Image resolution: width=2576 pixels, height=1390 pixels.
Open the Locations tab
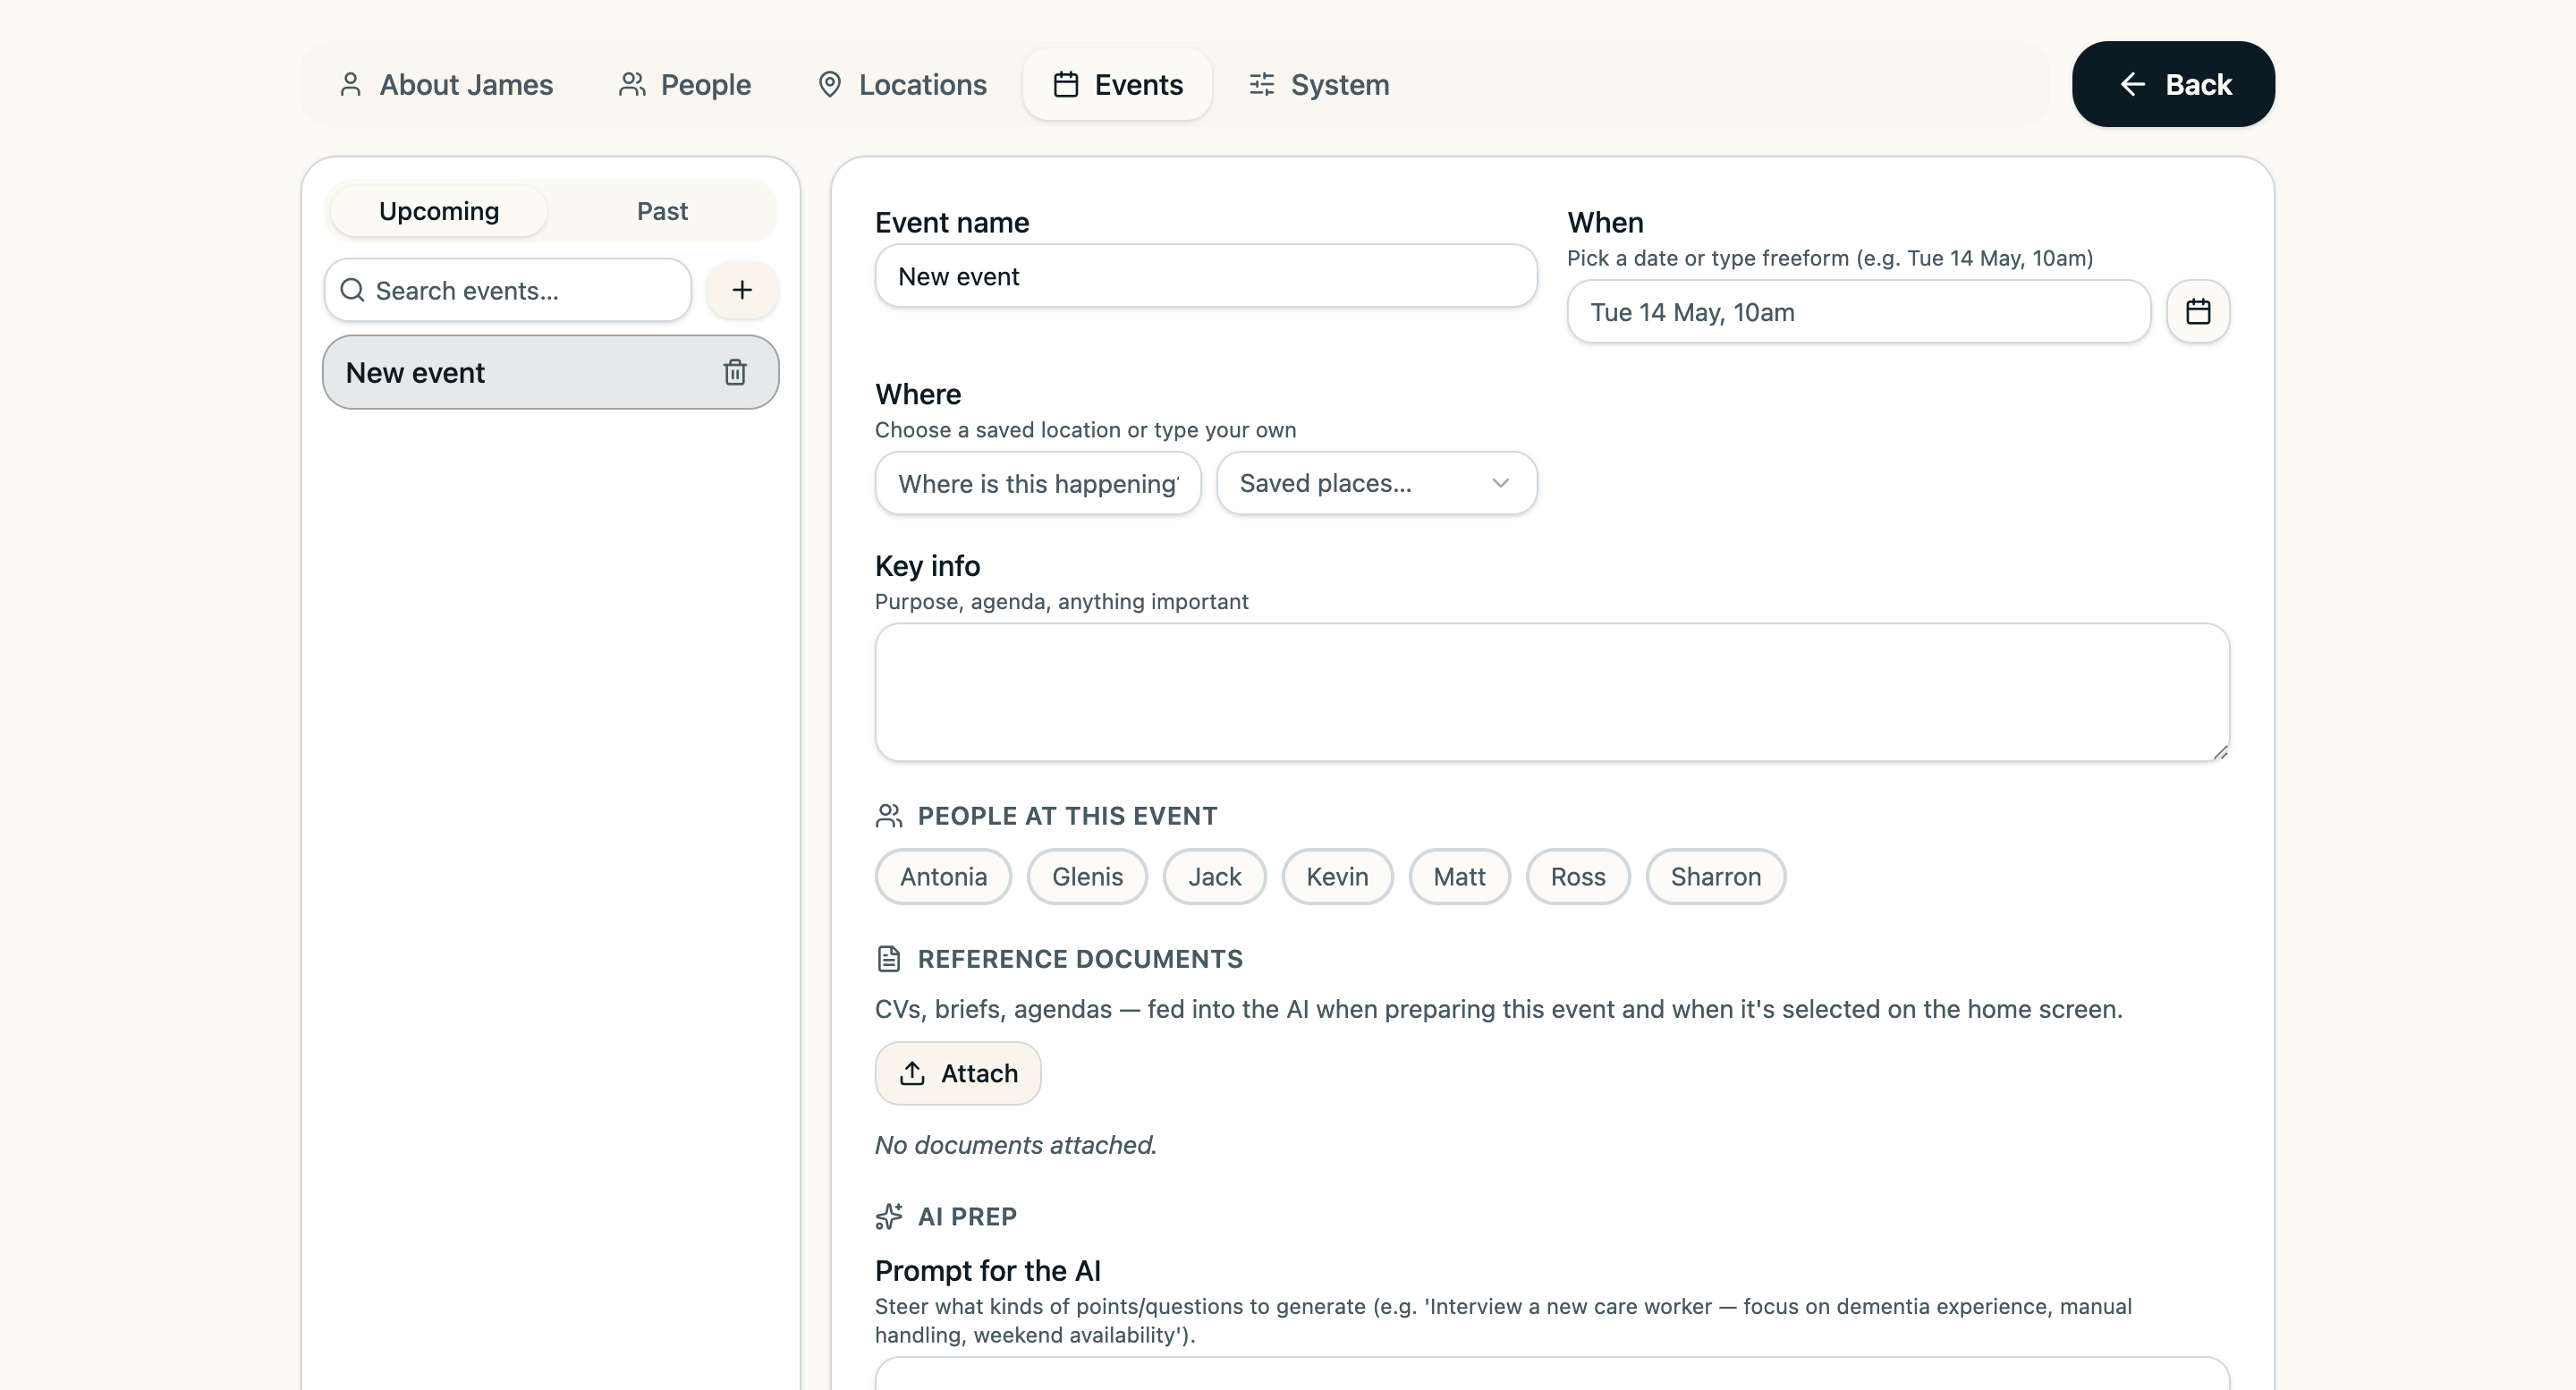tap(902, 84)
